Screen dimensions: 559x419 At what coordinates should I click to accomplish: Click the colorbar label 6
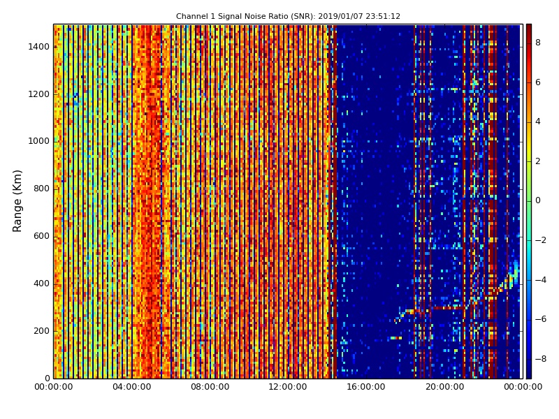pos(538,82)
